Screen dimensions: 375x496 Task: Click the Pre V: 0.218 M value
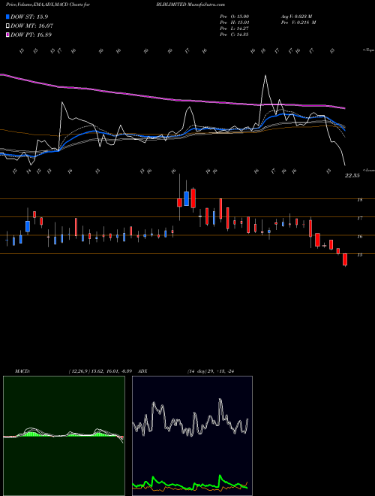click(298, 23)
